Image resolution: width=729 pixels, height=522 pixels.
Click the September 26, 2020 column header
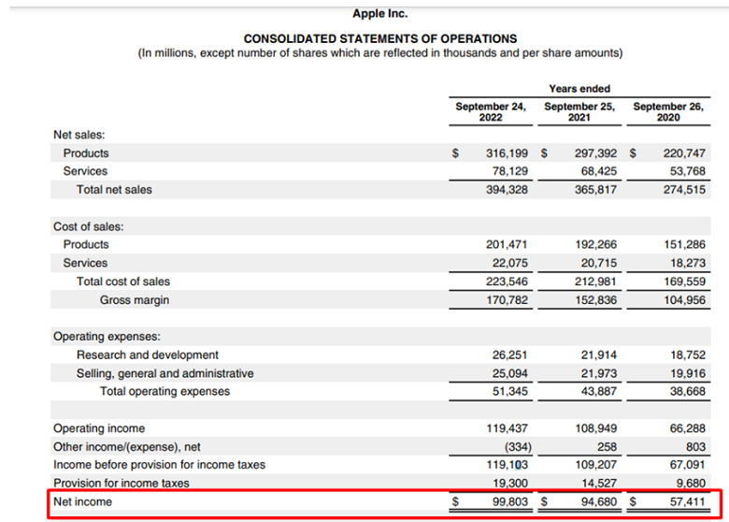pyautogui.click(x=668, y=112)
